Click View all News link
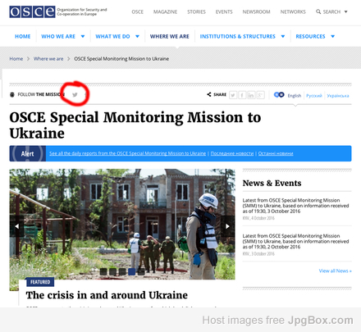Viewport: 361px width, 332px height. click(x=336, y=271)
